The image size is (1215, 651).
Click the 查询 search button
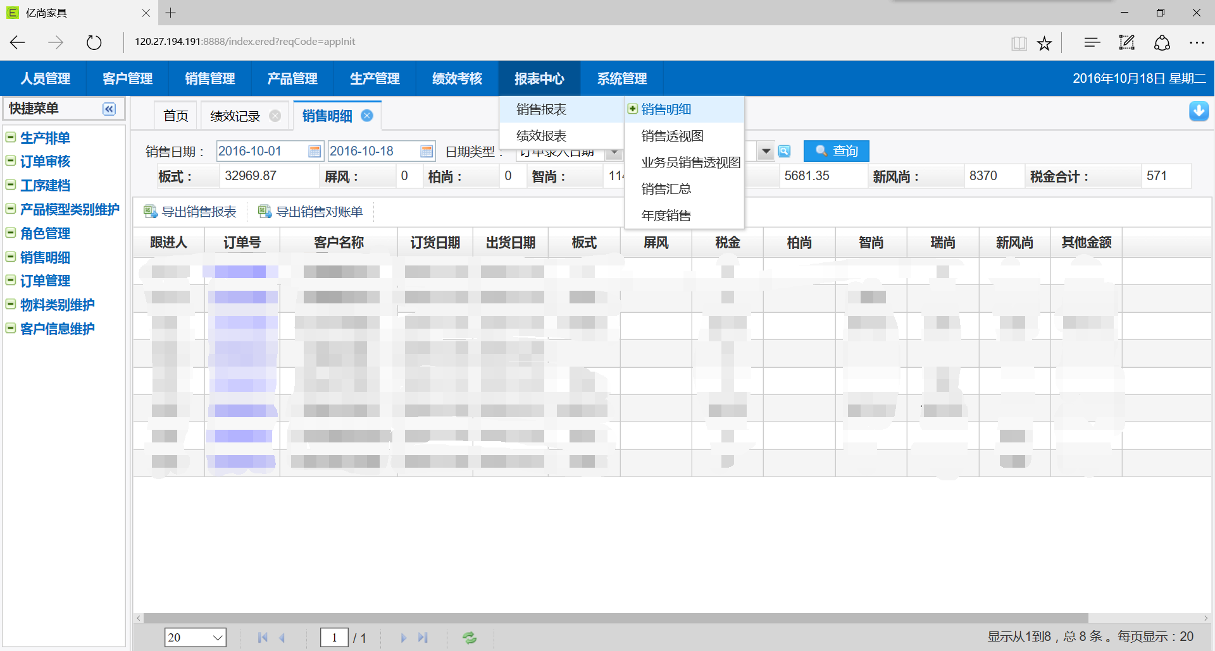pos(836,151)
